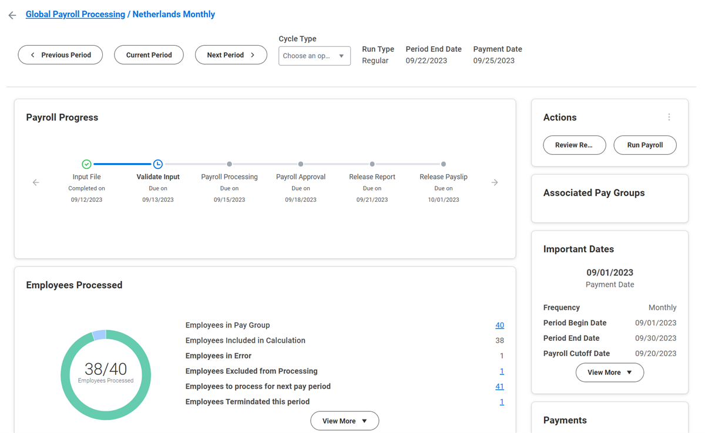
Task: Click the Netherlands Monthly breadcrumb text
Action: 174,14
